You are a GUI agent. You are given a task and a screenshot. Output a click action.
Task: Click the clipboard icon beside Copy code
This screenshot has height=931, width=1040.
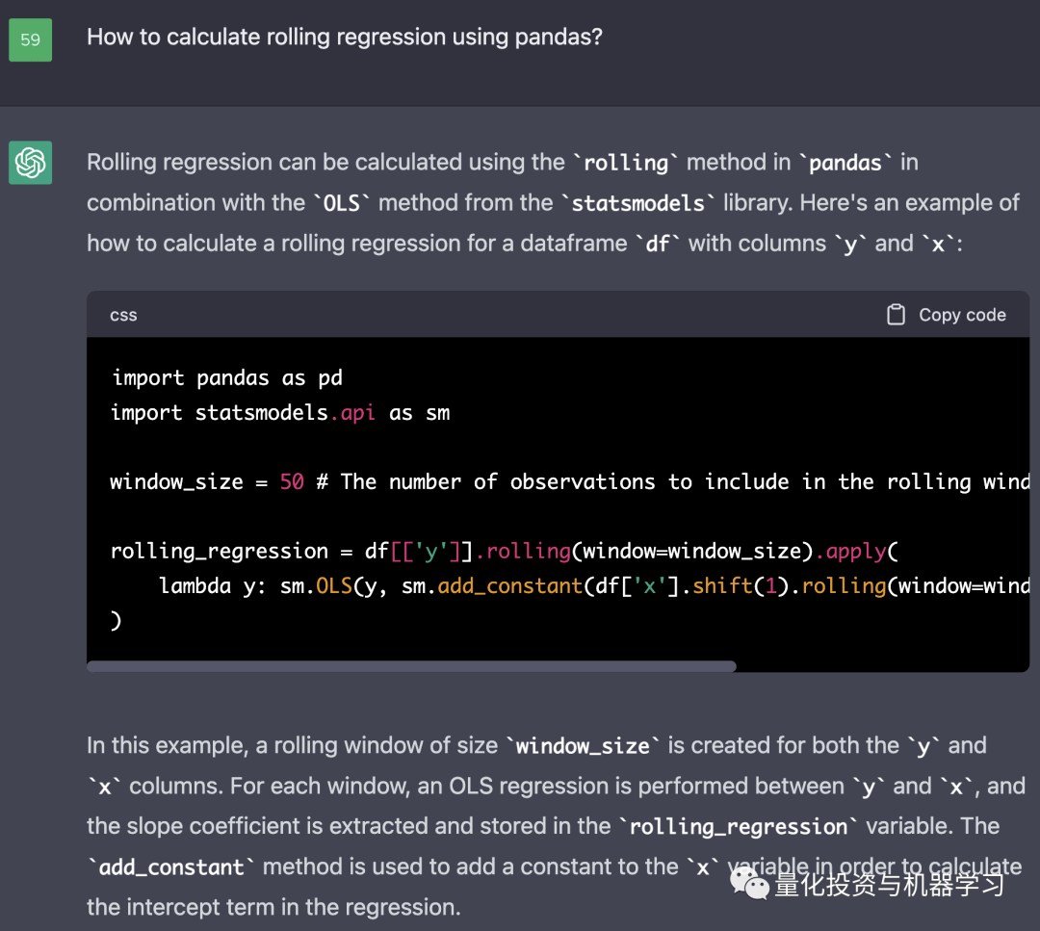click(896, 315)
